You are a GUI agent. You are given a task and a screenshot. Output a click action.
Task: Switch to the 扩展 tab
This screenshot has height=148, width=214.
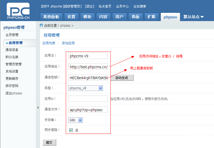point(151,17)
